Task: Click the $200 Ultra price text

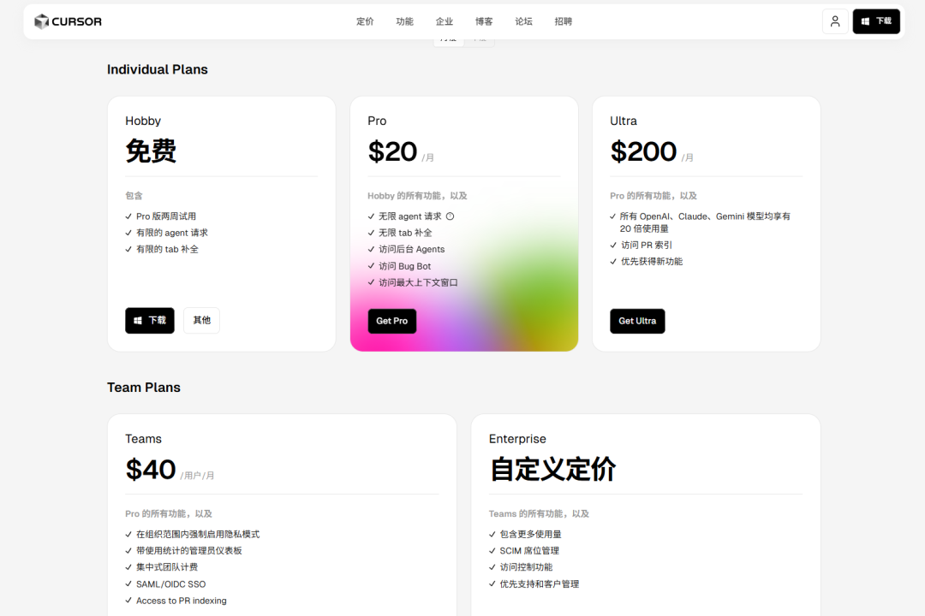Action: click(x=643, y=151)
